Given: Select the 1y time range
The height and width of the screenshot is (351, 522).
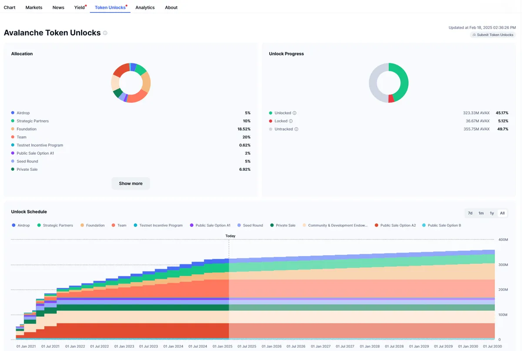Looking at the screenshot, I should pos(492,213).
